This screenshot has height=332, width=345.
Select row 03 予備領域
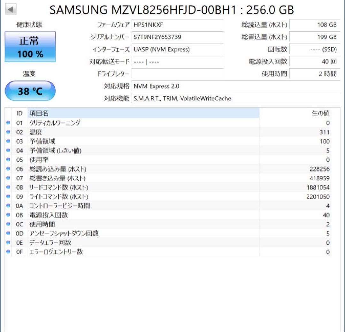(x=168, y=141)
